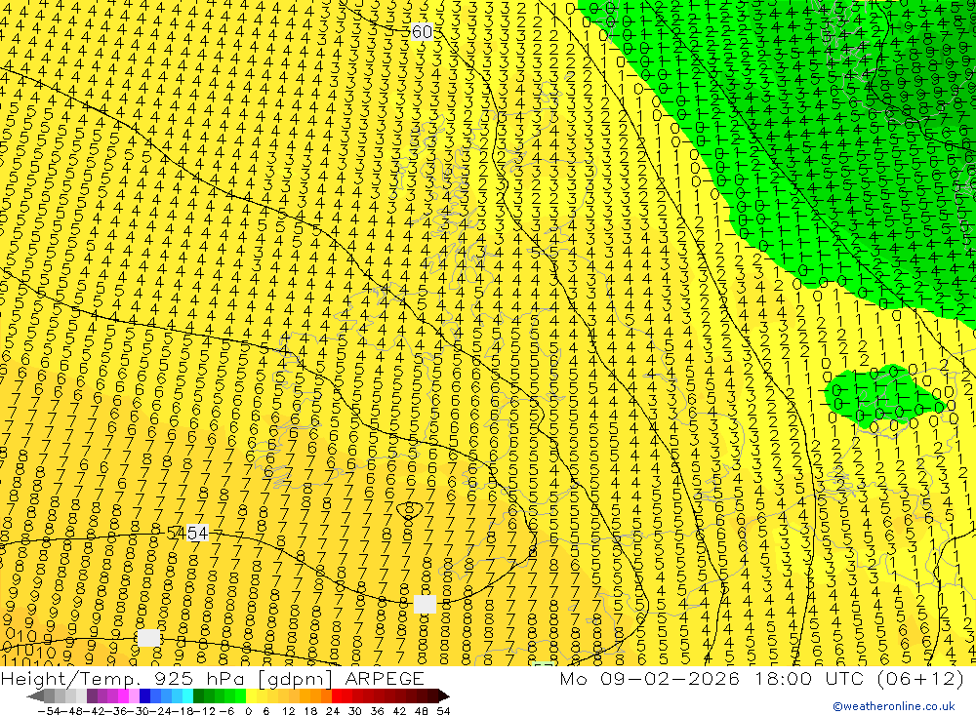
Task: Click the '18' positive label on the legend scale
Action: 310,711
